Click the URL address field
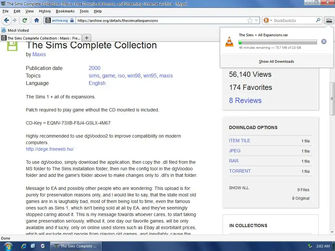335x251 pixels. coord(161,21)
